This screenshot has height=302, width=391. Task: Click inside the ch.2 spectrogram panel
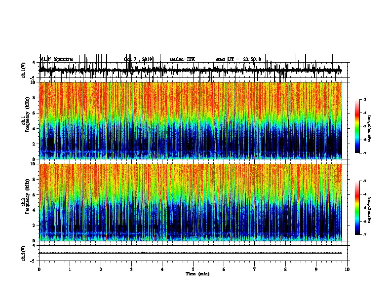pos(190,202)
